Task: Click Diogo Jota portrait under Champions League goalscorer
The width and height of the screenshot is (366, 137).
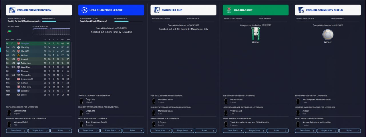Action: (81, 101)
